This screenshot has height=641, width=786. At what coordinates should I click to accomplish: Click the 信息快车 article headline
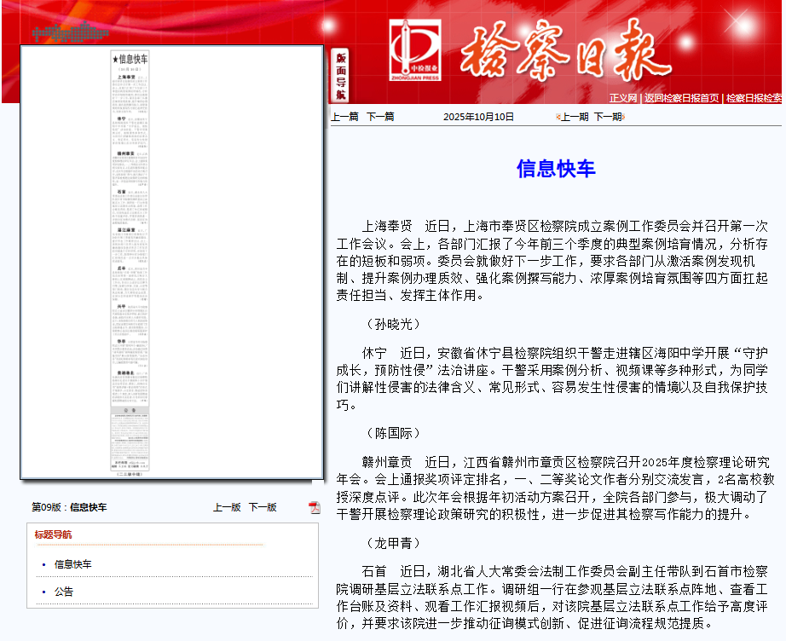click(x=555, y=169)
